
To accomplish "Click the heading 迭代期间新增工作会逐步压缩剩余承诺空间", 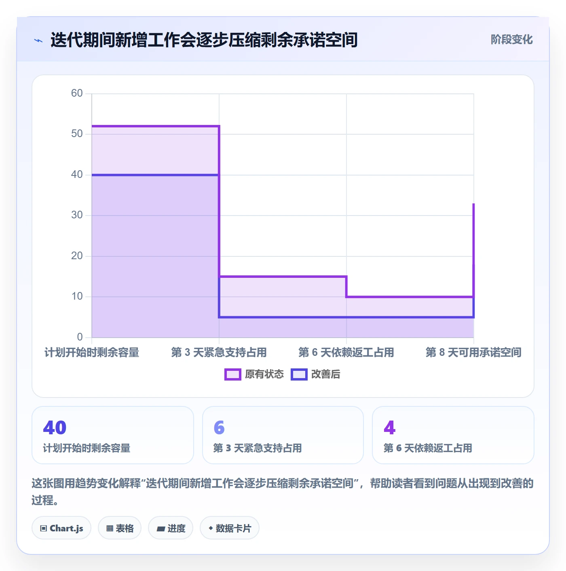I will tap(204, 40).
